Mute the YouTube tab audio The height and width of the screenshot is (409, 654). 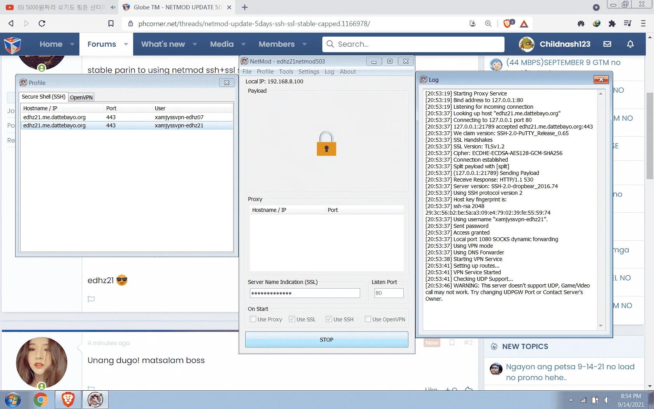coord(113,7)
